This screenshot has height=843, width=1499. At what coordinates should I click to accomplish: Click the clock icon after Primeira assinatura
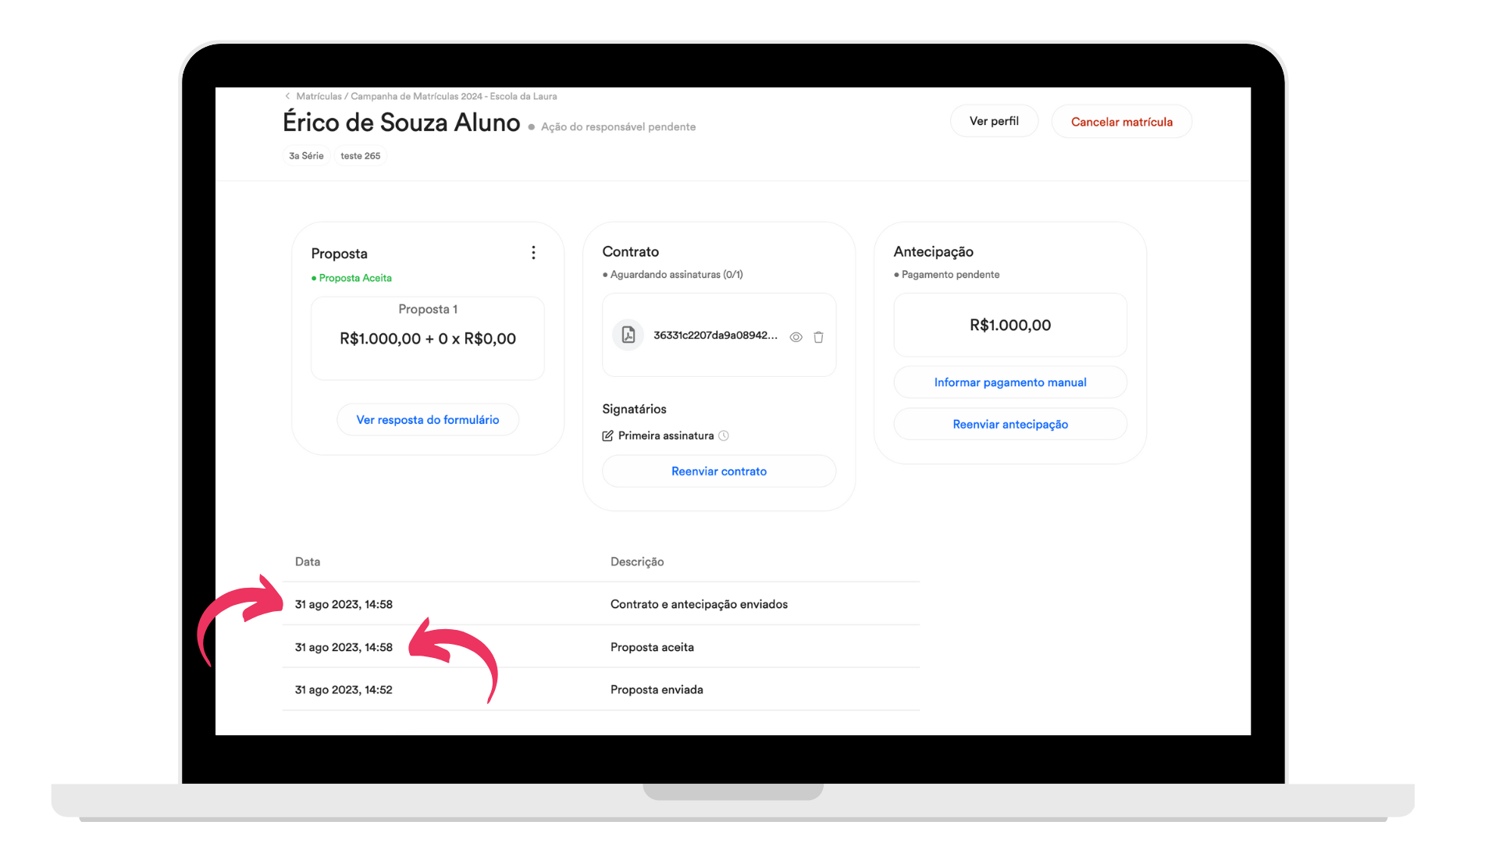coord(724,436)
